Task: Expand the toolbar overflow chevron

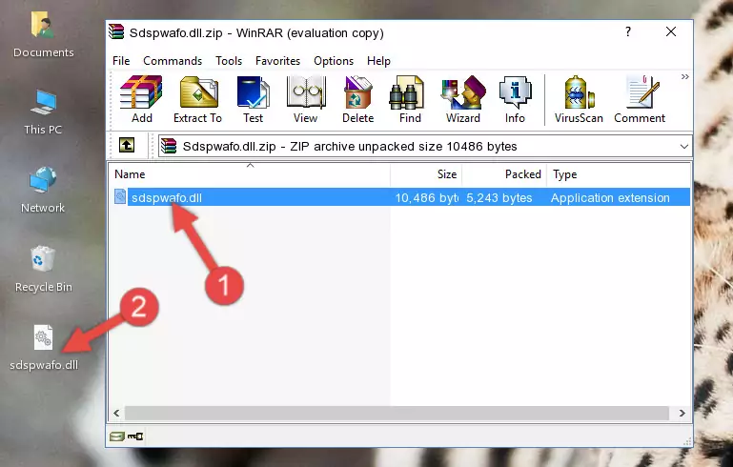Action: click(x=684, y=77)
